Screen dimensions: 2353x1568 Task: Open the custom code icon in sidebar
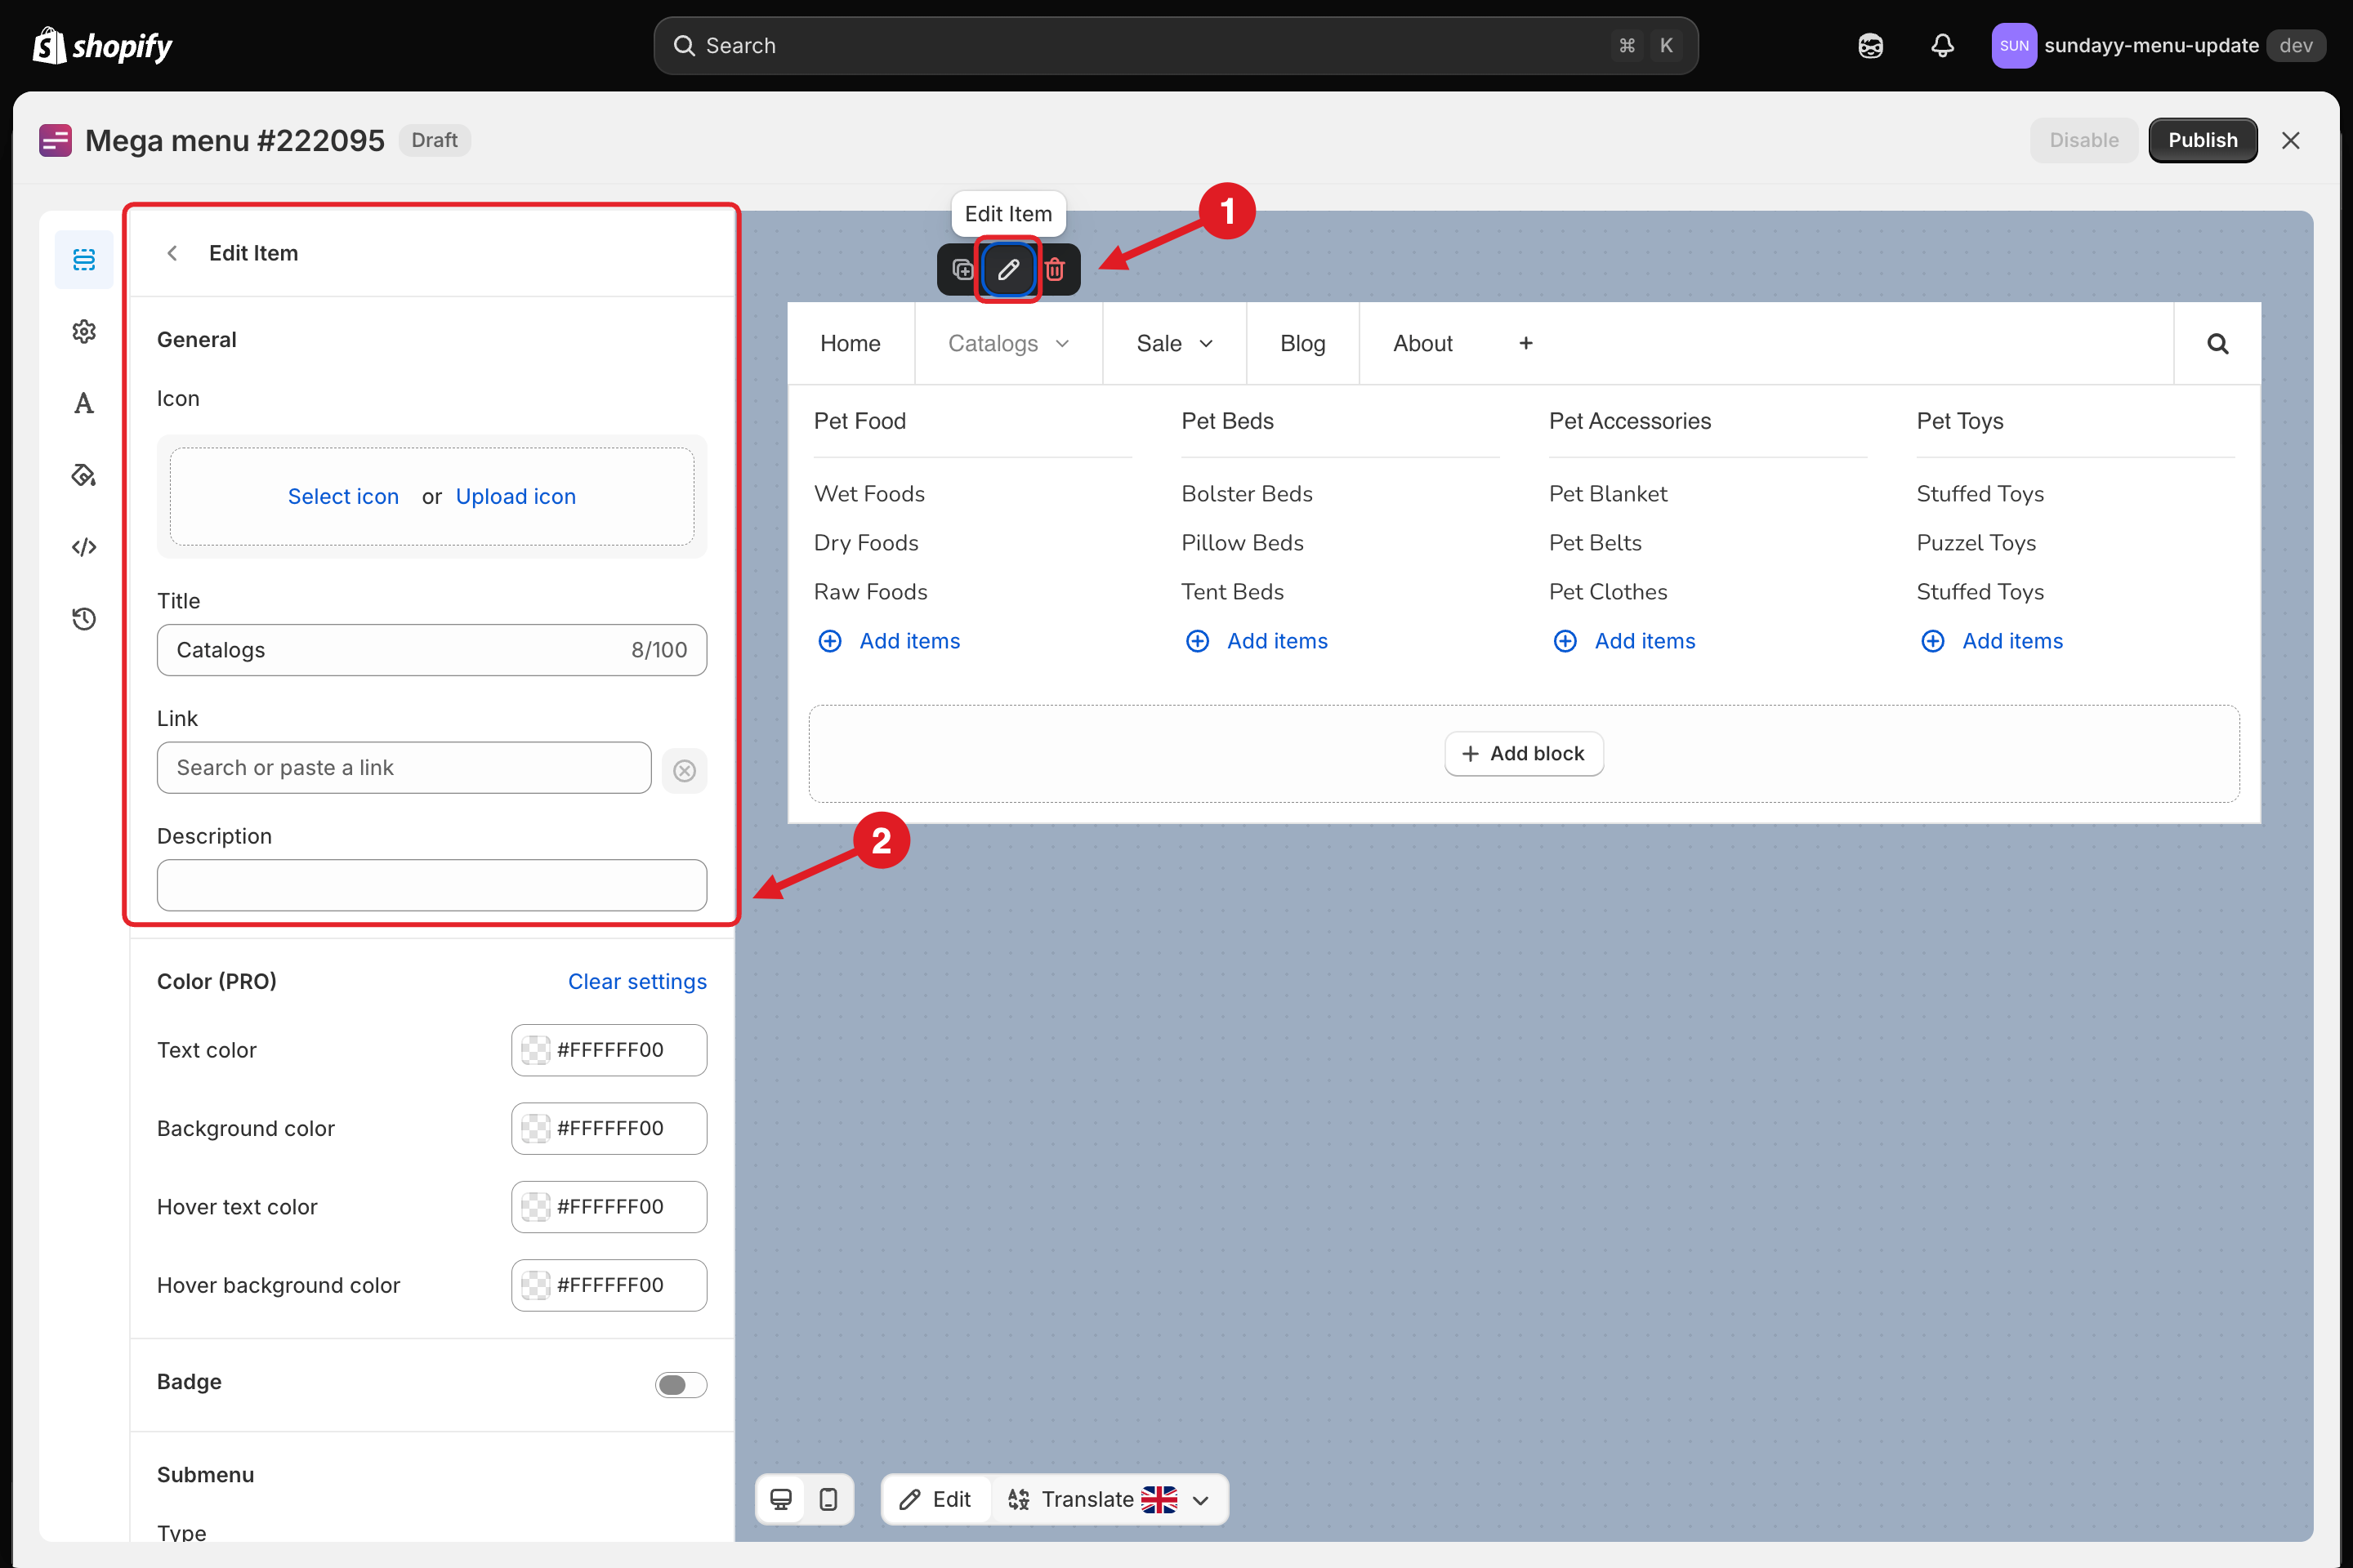point(84,547)
